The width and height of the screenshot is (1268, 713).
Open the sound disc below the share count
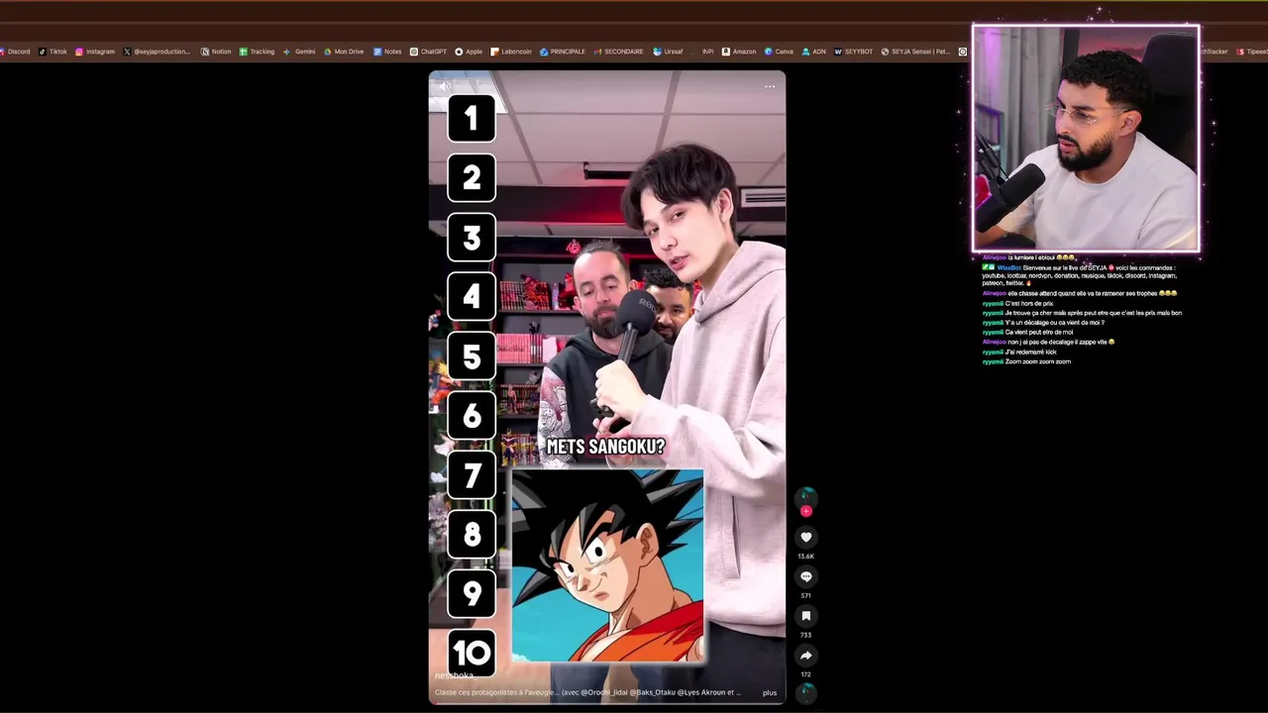pos(806,691)
